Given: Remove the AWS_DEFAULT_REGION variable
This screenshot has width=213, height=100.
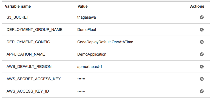Looking at the screenshot, I should click(202, 67).
